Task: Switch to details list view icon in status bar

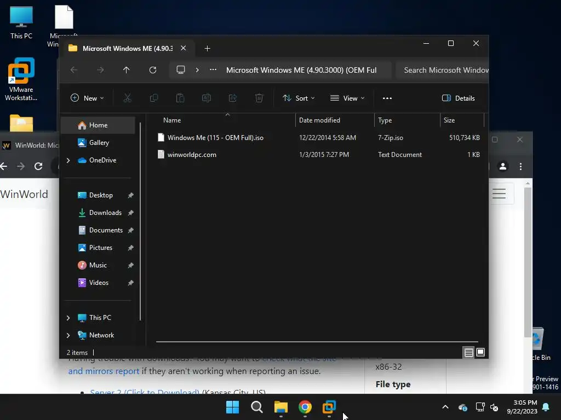Action: click(x=469, y=353)
